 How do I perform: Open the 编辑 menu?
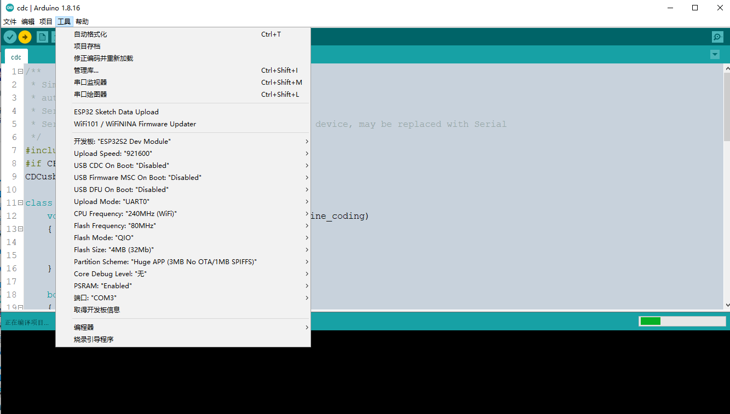pos(28,22)
